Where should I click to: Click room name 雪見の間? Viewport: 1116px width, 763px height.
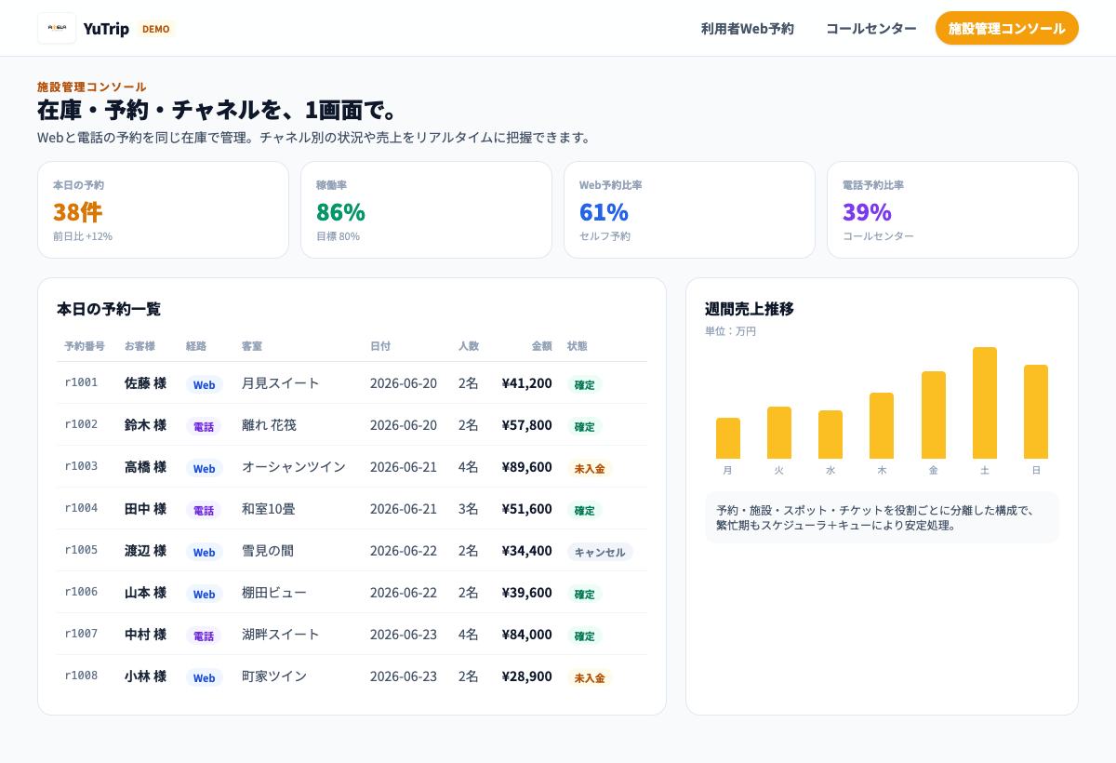click(x=268, y=550)
